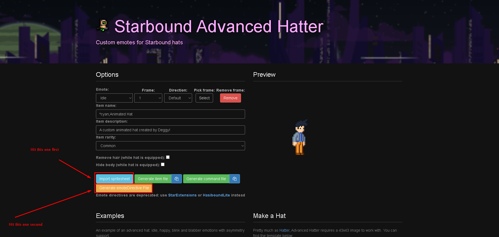This screenshot has width=499, height=237.
Task: Click the Item name text field
Action: [x=170, y=114]
